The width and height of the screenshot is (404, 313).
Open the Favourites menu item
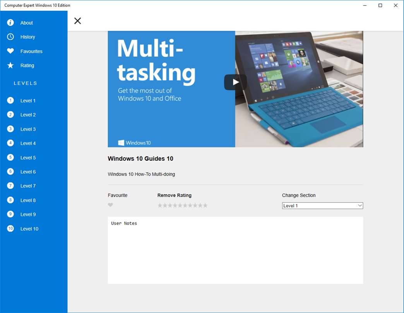(x=31, y=51)
